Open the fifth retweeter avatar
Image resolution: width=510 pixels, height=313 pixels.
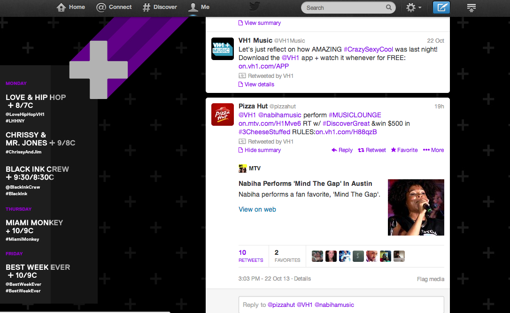click(372, 256)
